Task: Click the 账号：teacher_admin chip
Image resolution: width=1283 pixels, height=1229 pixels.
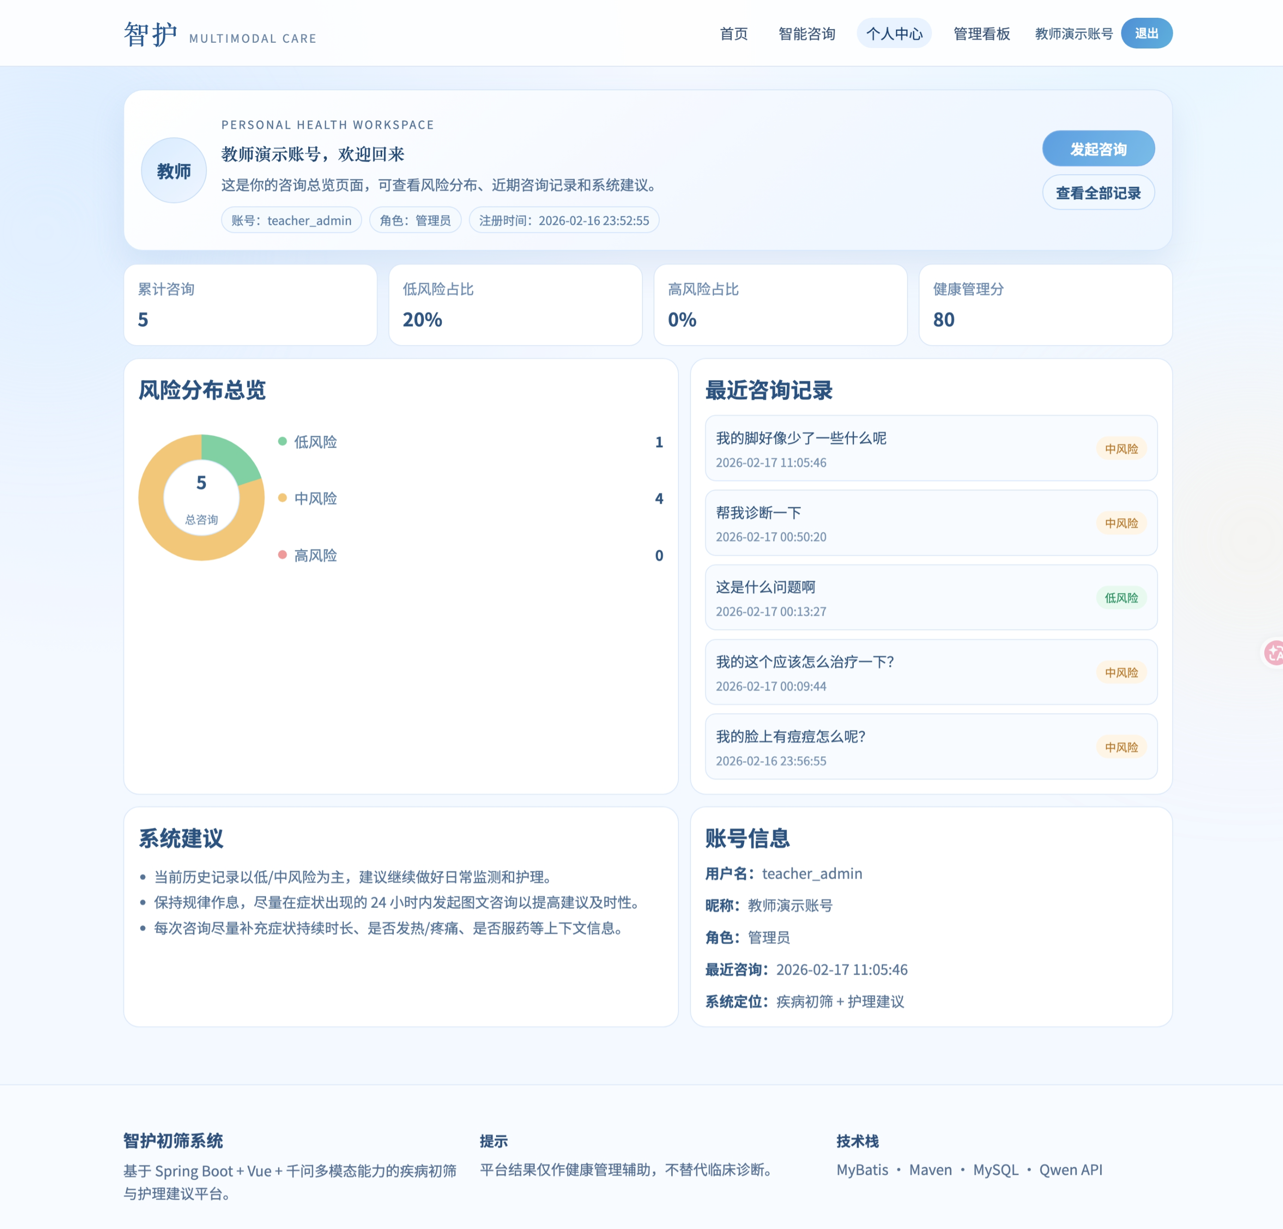Action: coord(291,220)
